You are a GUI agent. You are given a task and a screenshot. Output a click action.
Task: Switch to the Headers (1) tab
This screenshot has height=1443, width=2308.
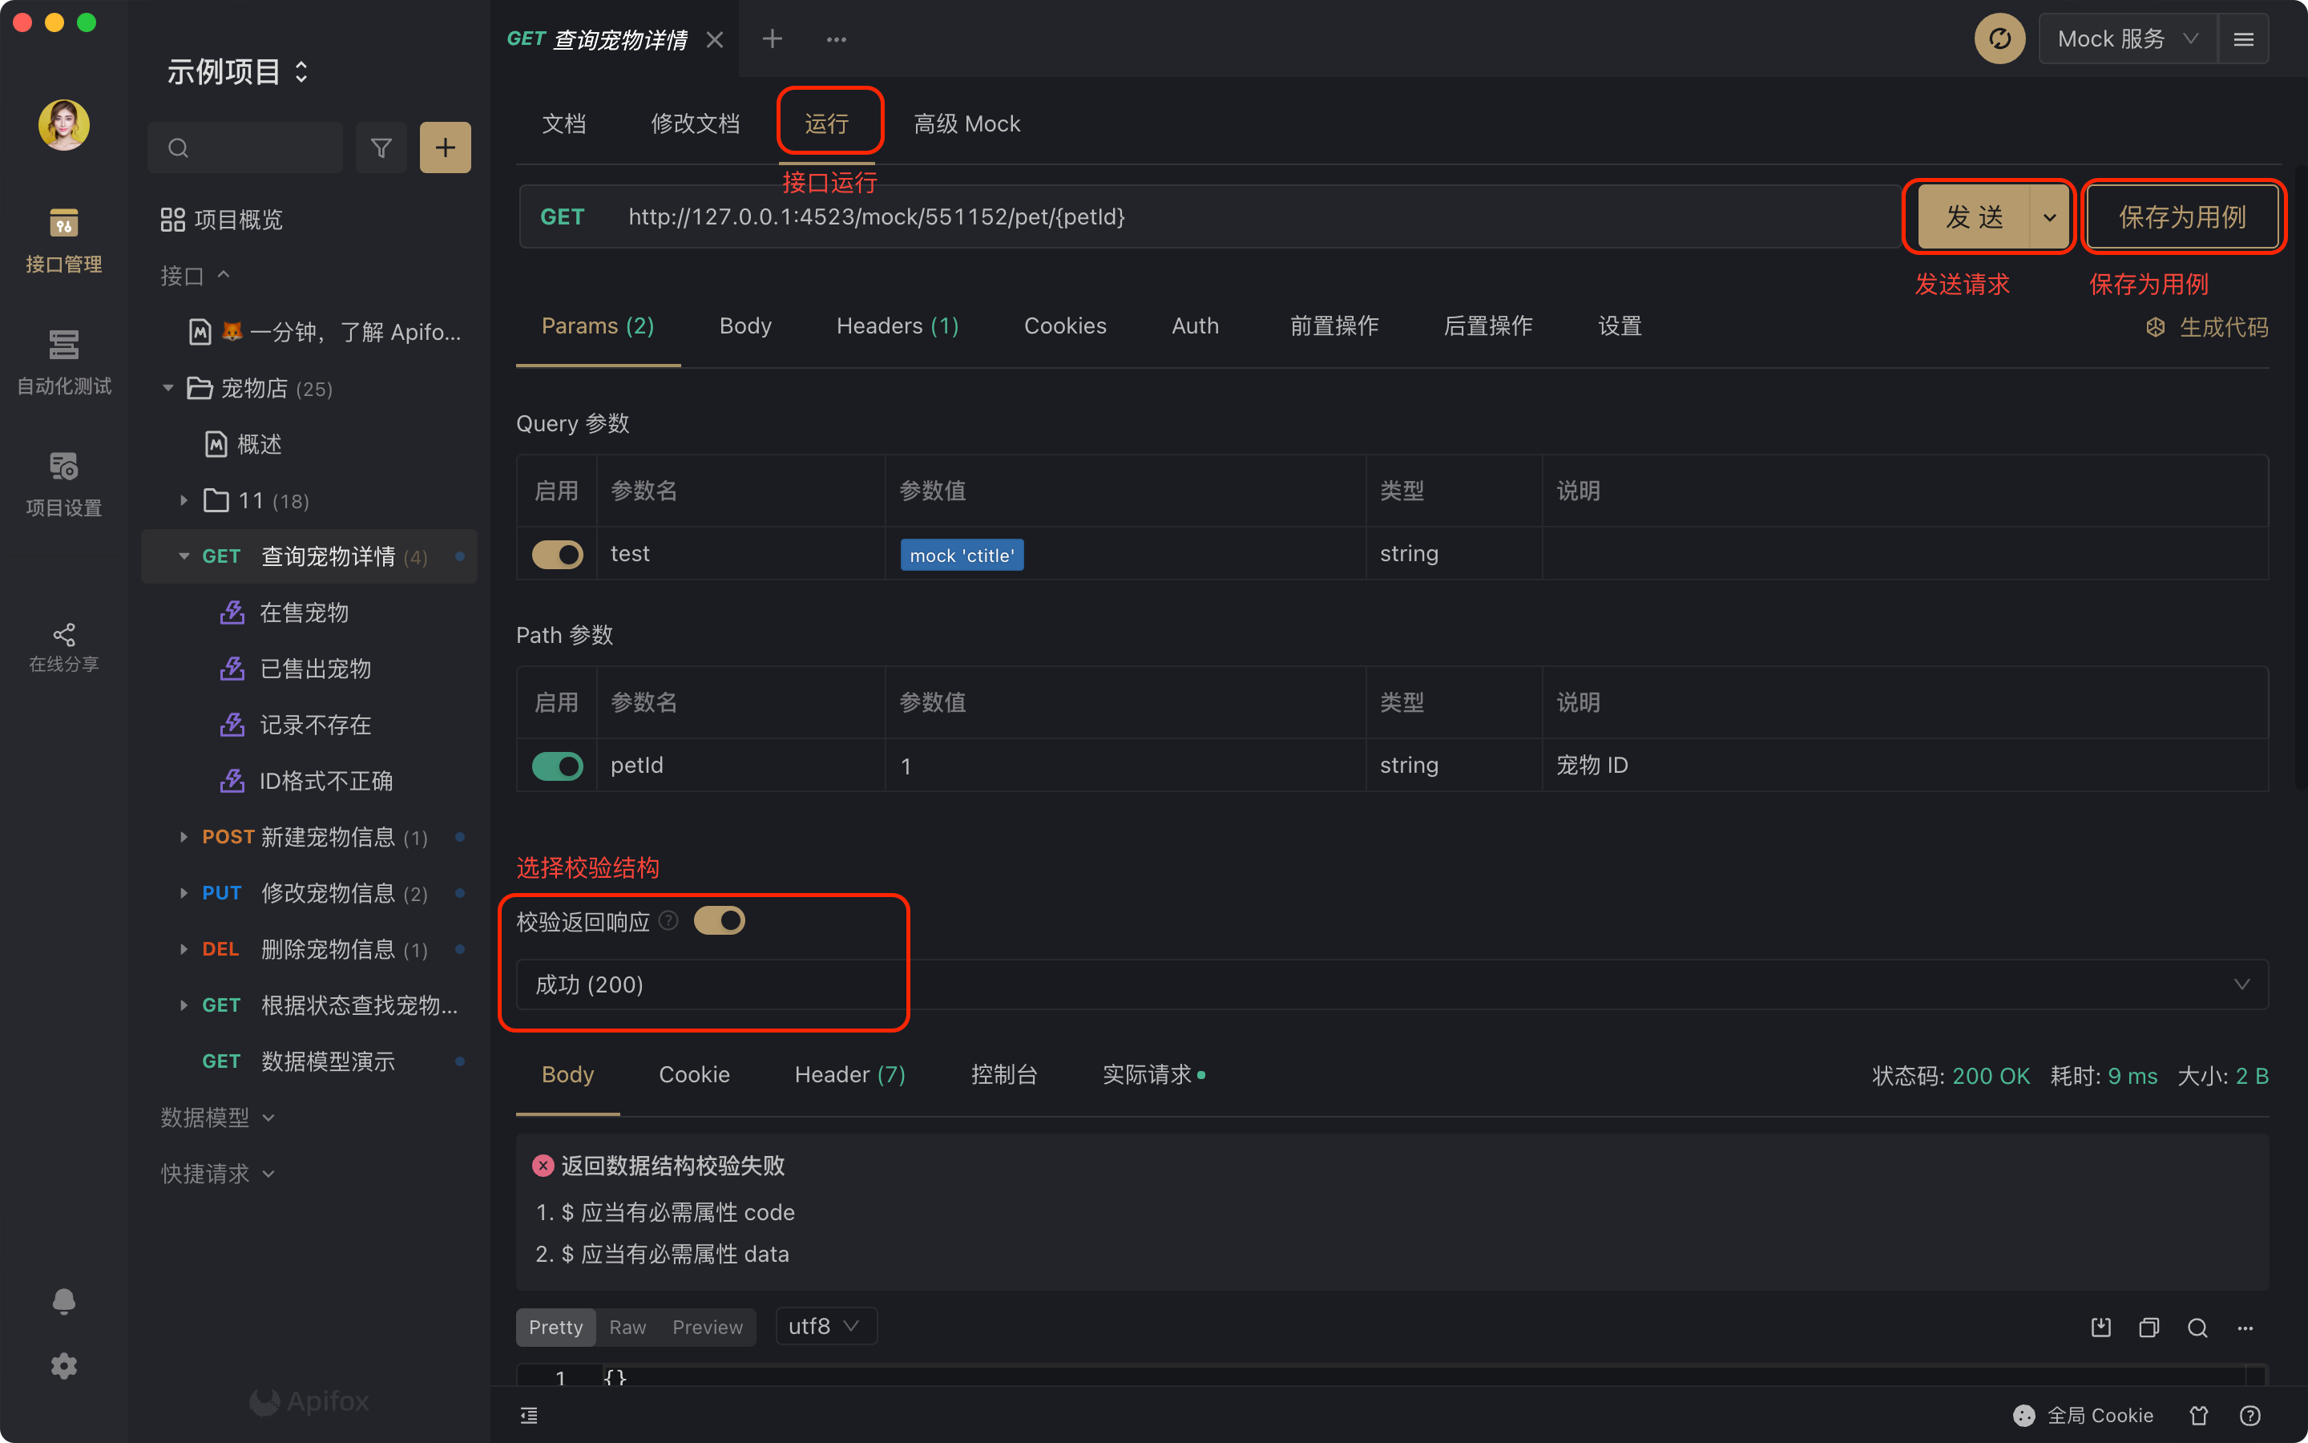point(897,326)
